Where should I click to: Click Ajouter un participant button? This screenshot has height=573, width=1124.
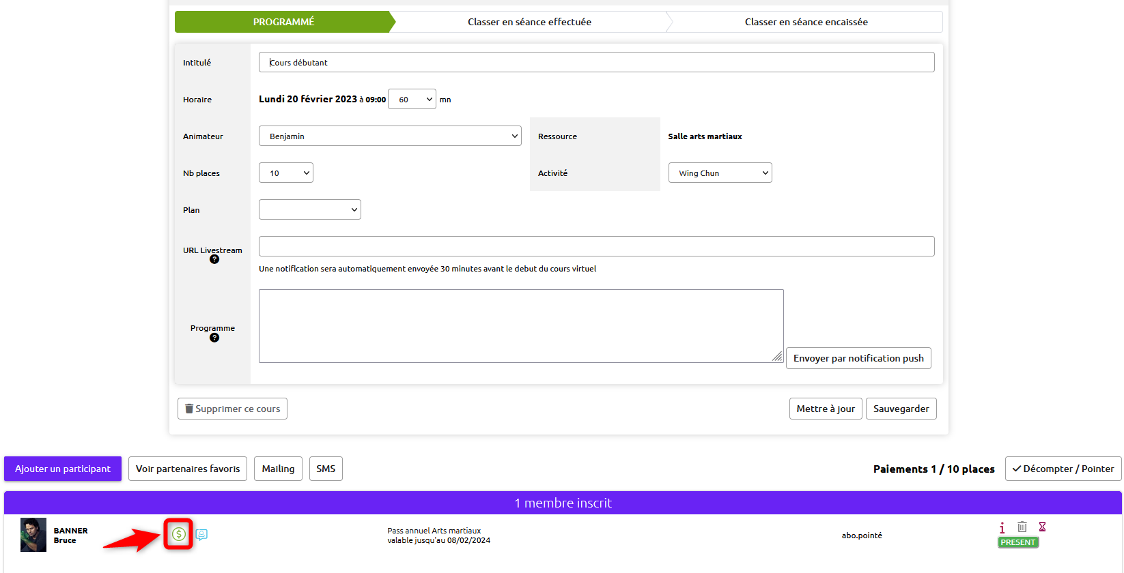(63, 469)
